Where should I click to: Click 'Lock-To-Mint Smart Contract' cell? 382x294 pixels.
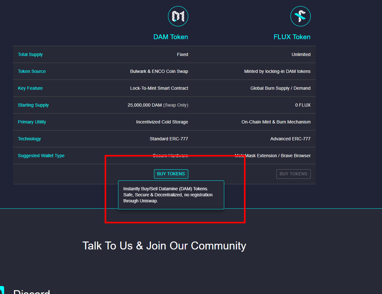(x=159, y=88)
